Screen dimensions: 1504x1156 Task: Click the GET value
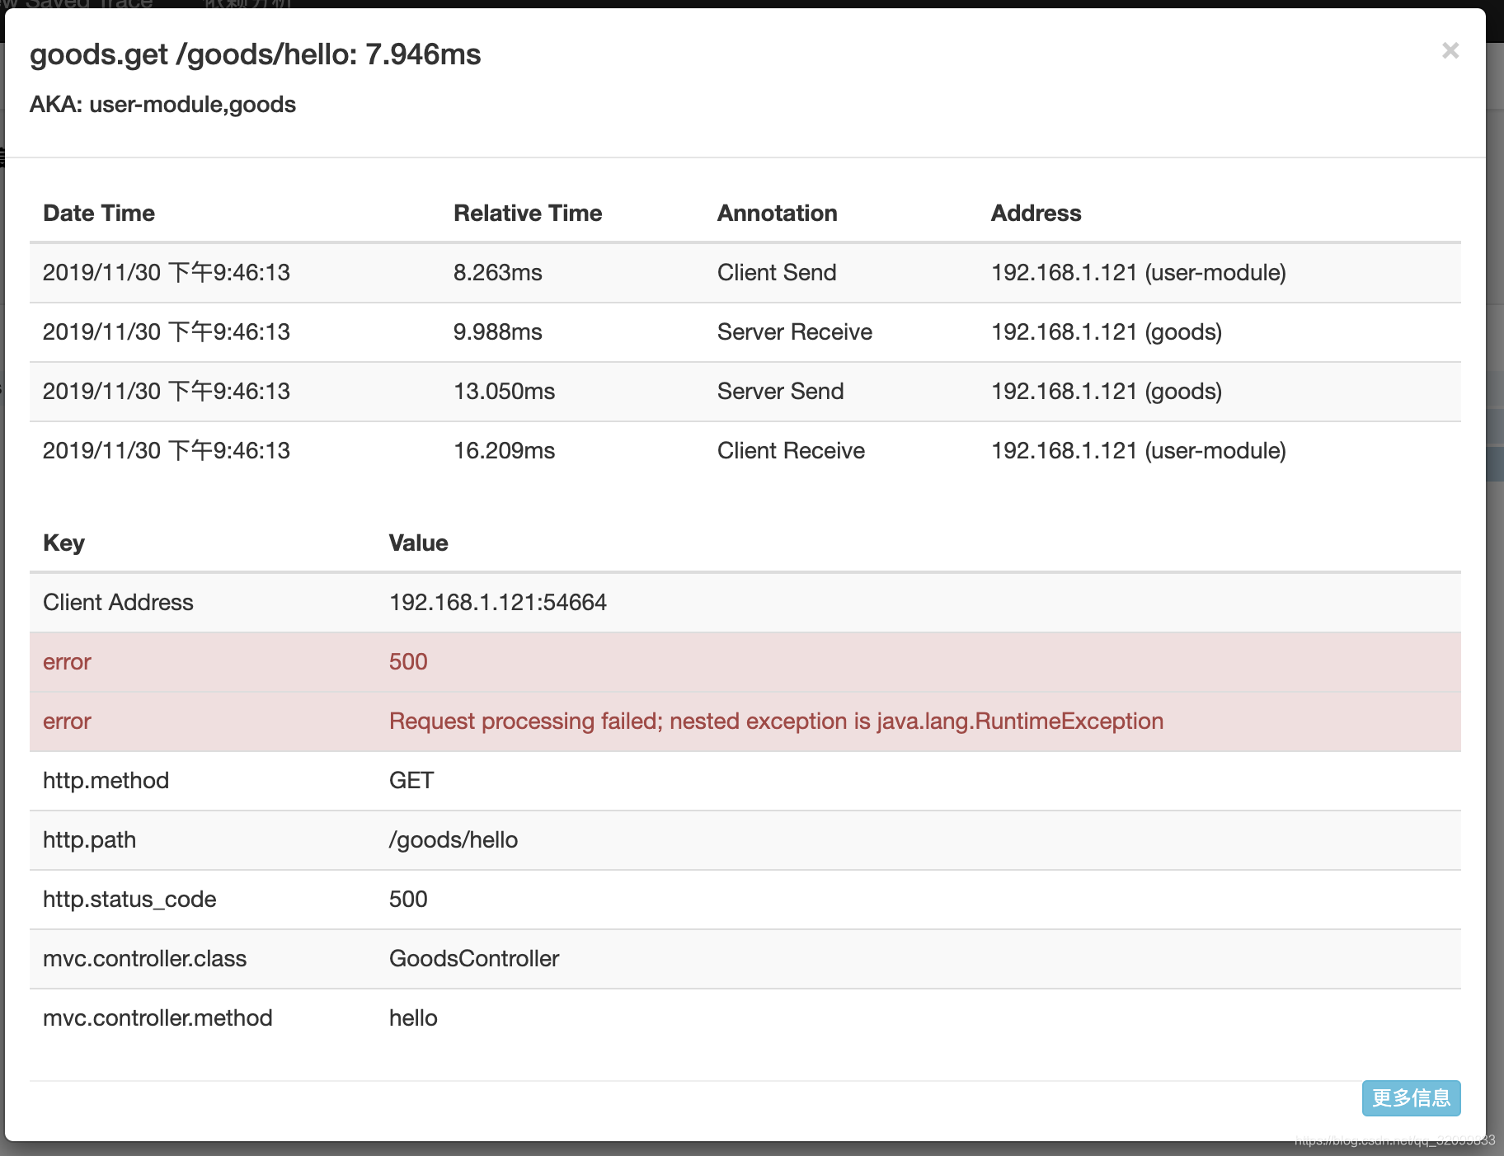[411, 781]
